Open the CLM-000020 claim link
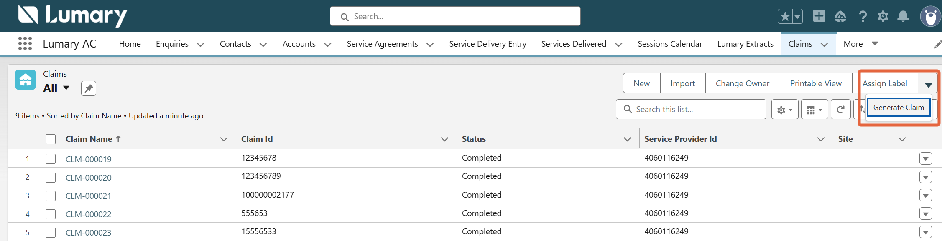This screenshot has height=241, width=942. pyautogui.click(x=89, y=178)
